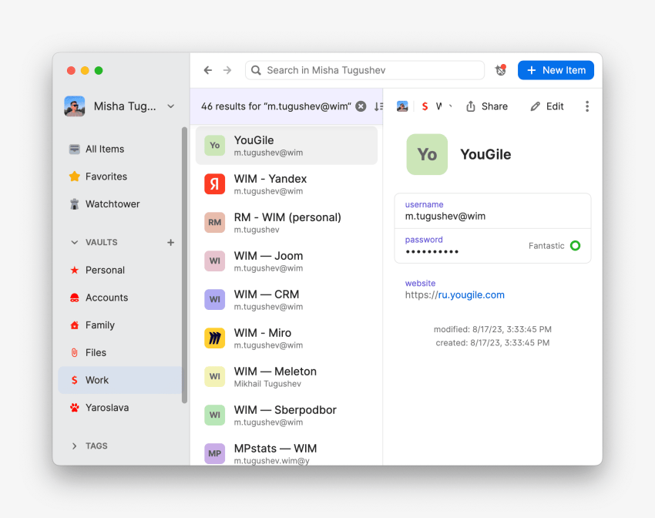Click the MP item icon in the list
This screenshot has width=655, height=518.
[215, 454]
